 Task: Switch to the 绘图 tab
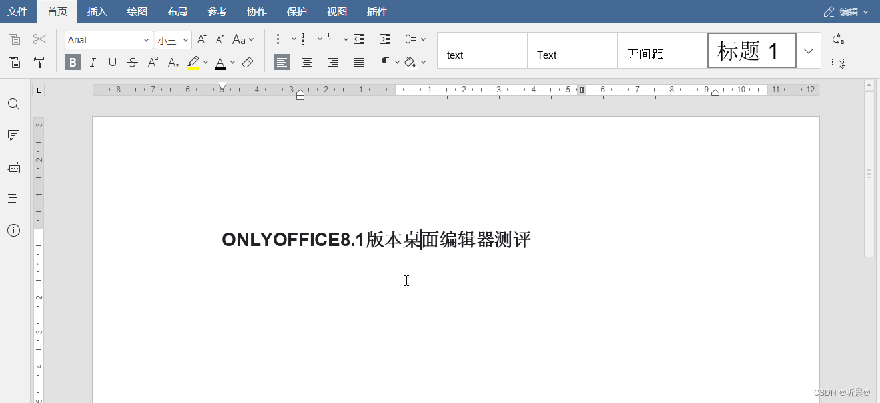[137, 11]
